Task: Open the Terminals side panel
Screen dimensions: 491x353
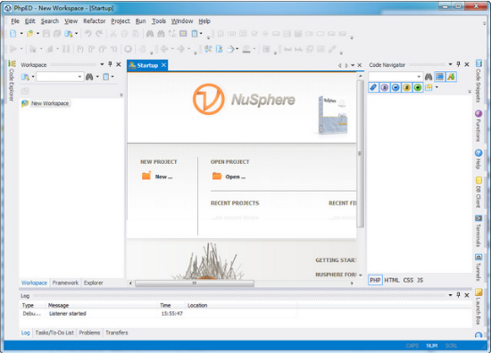Action: point(479,231)
